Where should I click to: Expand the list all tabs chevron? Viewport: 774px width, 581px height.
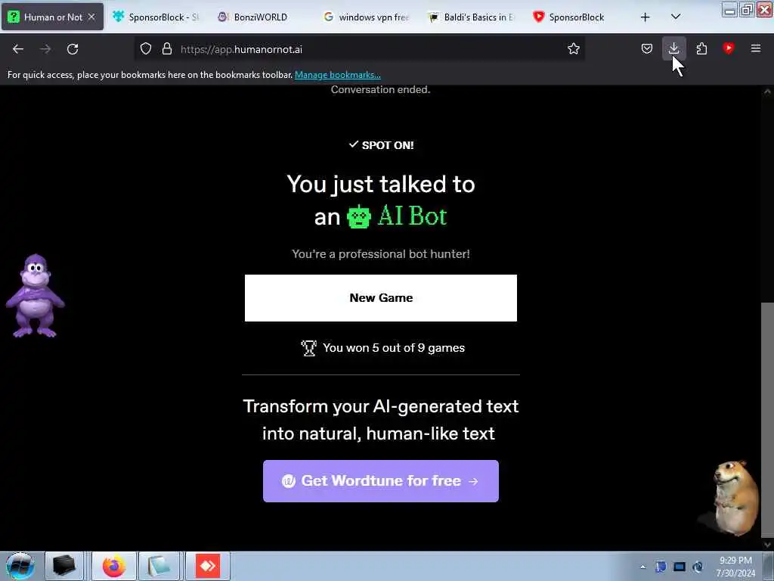click(676, 17)
